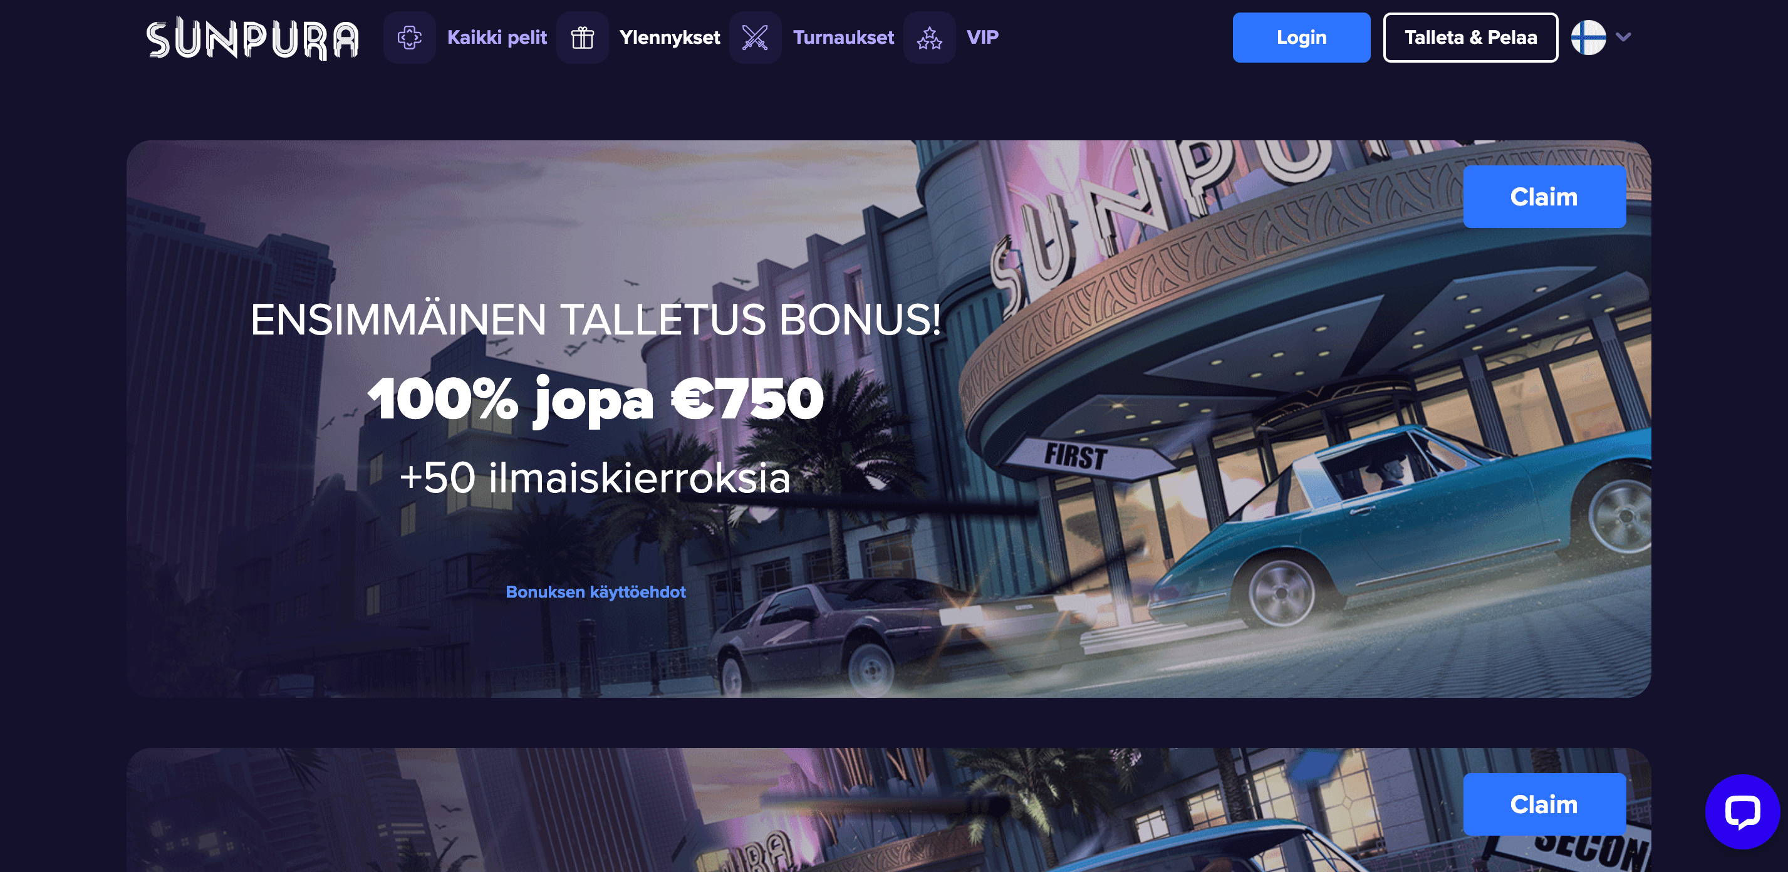Image resolution: width=1788 pixels, height=872 pixels.
Task: Open Bonuksen käyttöehdot link
Action: coord(596,591)
